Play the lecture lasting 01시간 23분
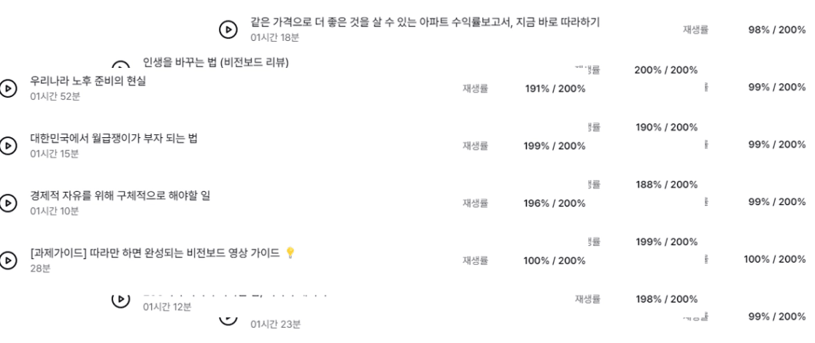Viewport: 815px width, 343px height. [x=228, y=318]
